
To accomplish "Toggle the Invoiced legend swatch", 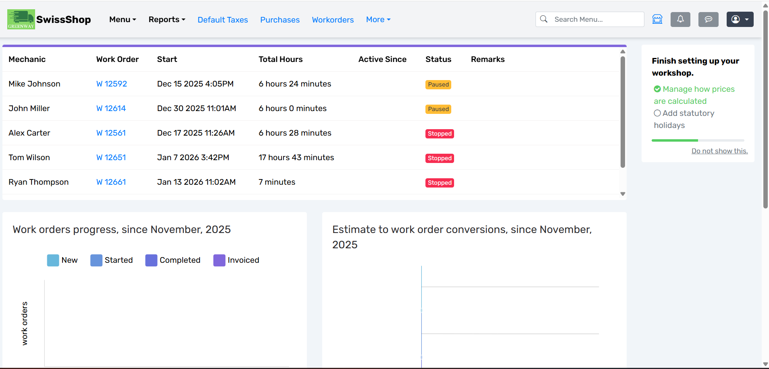I will (219, 260).
